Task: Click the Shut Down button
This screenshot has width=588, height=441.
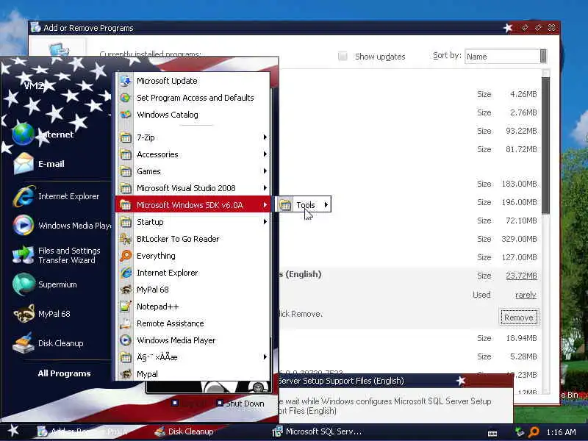Action: coord(240,404)
